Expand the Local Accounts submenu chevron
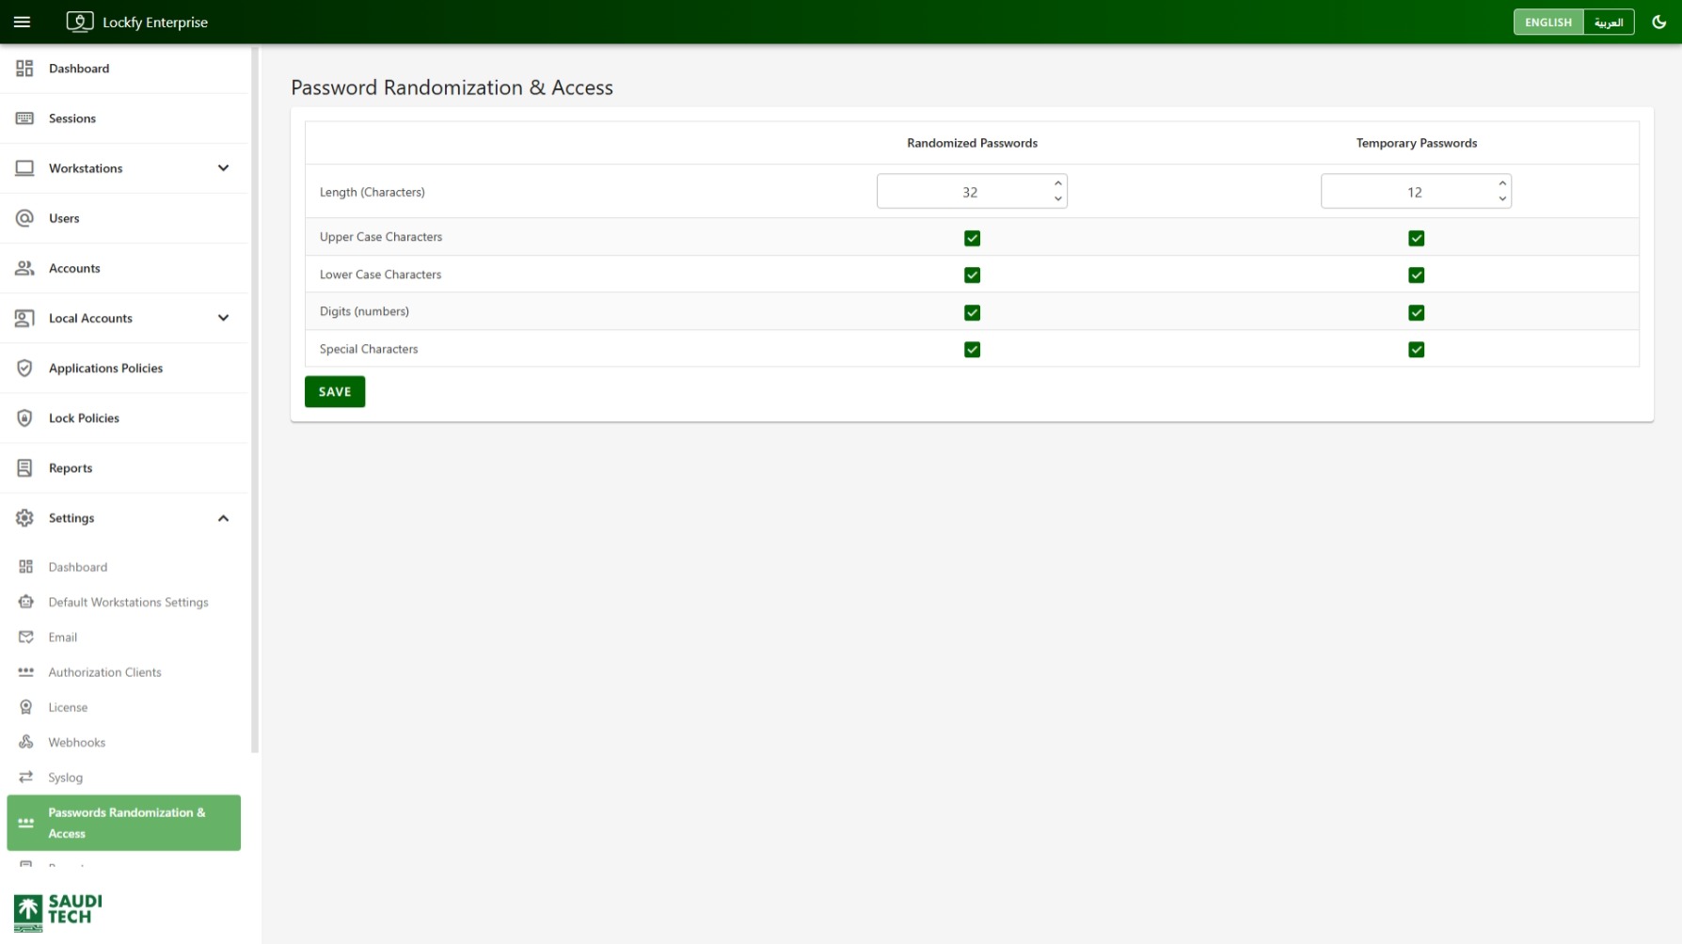1682x944 pixels. point(223,318)
